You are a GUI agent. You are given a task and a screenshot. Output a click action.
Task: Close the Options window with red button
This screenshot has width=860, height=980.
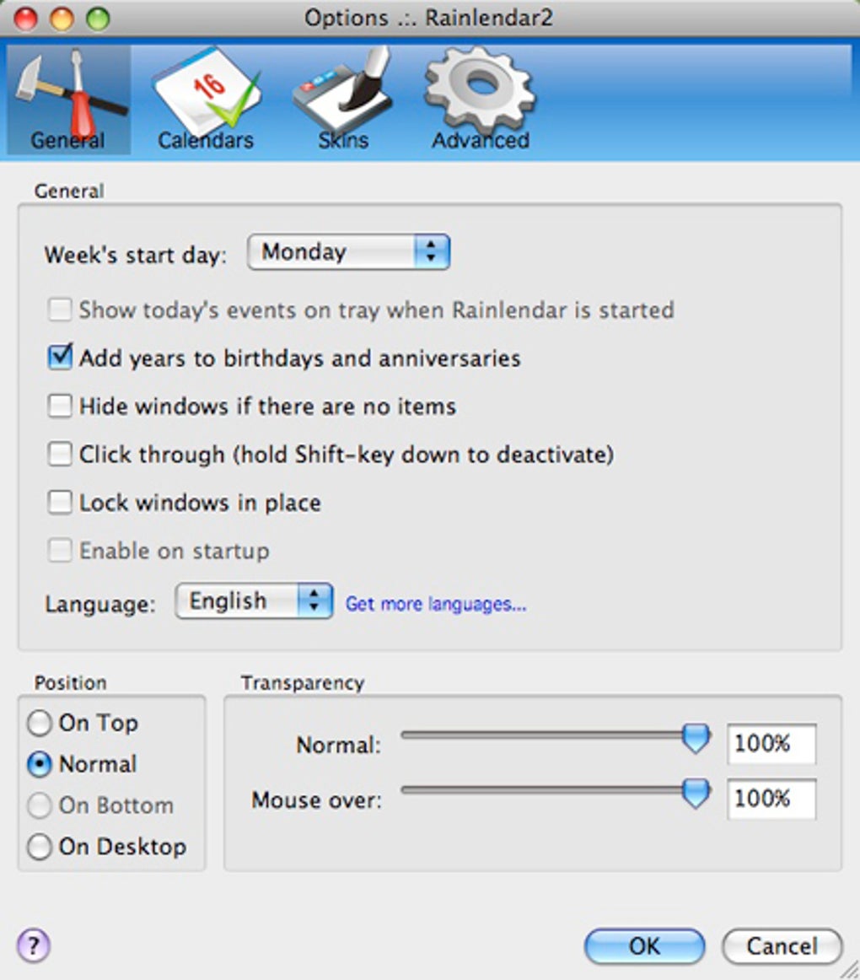pos(26,19)
